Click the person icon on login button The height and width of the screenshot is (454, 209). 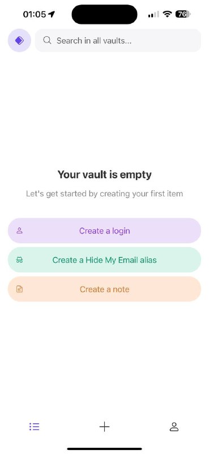(19, 231)
